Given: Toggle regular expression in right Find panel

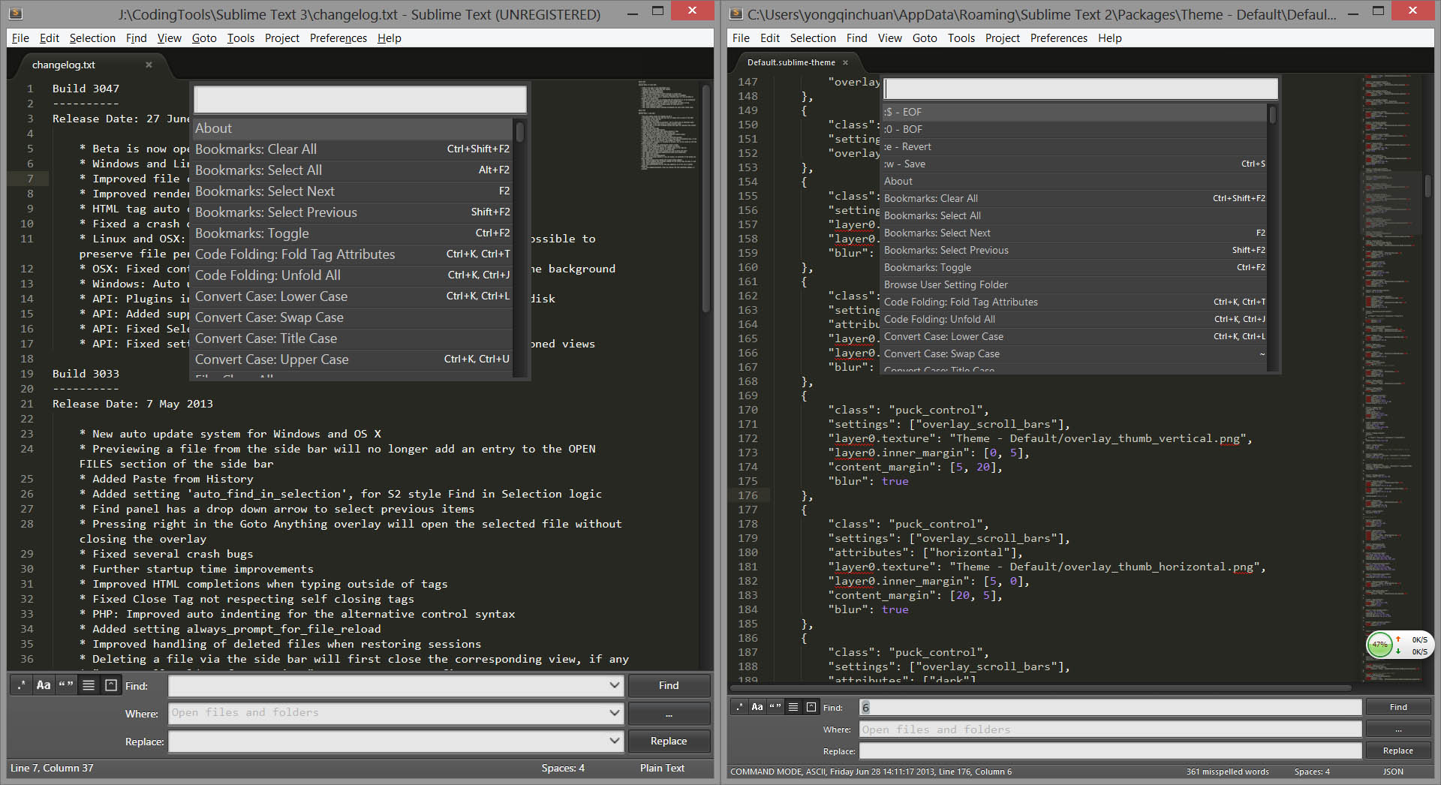Looking at the screenshot, I should [x=739, y=707].
